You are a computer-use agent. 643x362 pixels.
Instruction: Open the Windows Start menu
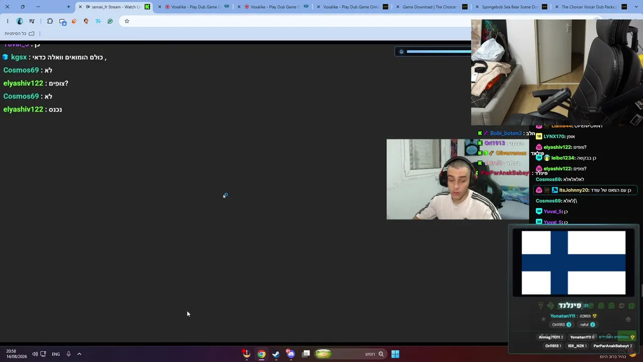click(x=395, y=354)
